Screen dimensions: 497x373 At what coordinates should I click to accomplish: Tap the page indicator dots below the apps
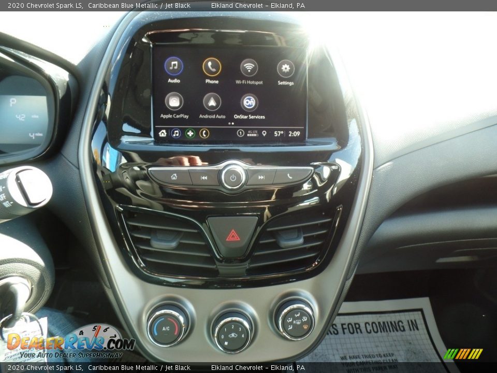[231, 124]
